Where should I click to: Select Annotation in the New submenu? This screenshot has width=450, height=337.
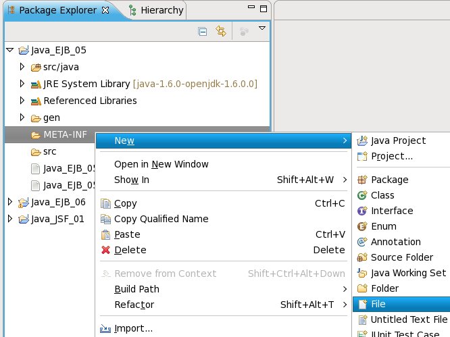pyautogui.click(x=395, y=242)
